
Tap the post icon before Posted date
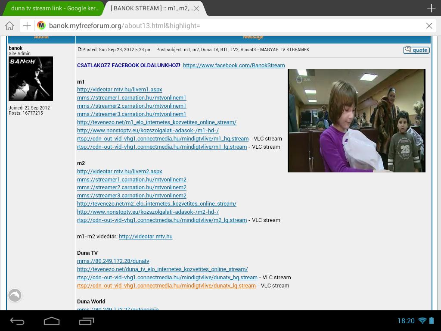tap(79, 50)
